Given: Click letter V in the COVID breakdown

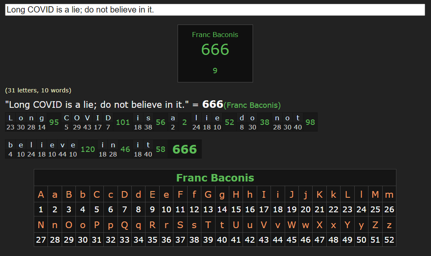Looking at the screenshot, I should tap(87, 118).
